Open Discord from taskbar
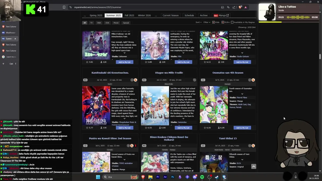The image size is (322, 181). 195,177
